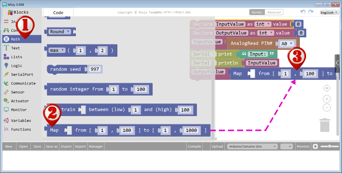Click the Import button

pyautogui.click(x=80, y=147)
